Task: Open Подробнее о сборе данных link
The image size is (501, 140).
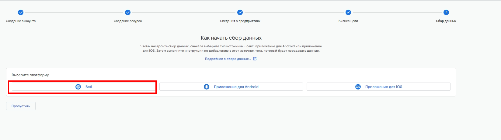Action: pos(228,59)
